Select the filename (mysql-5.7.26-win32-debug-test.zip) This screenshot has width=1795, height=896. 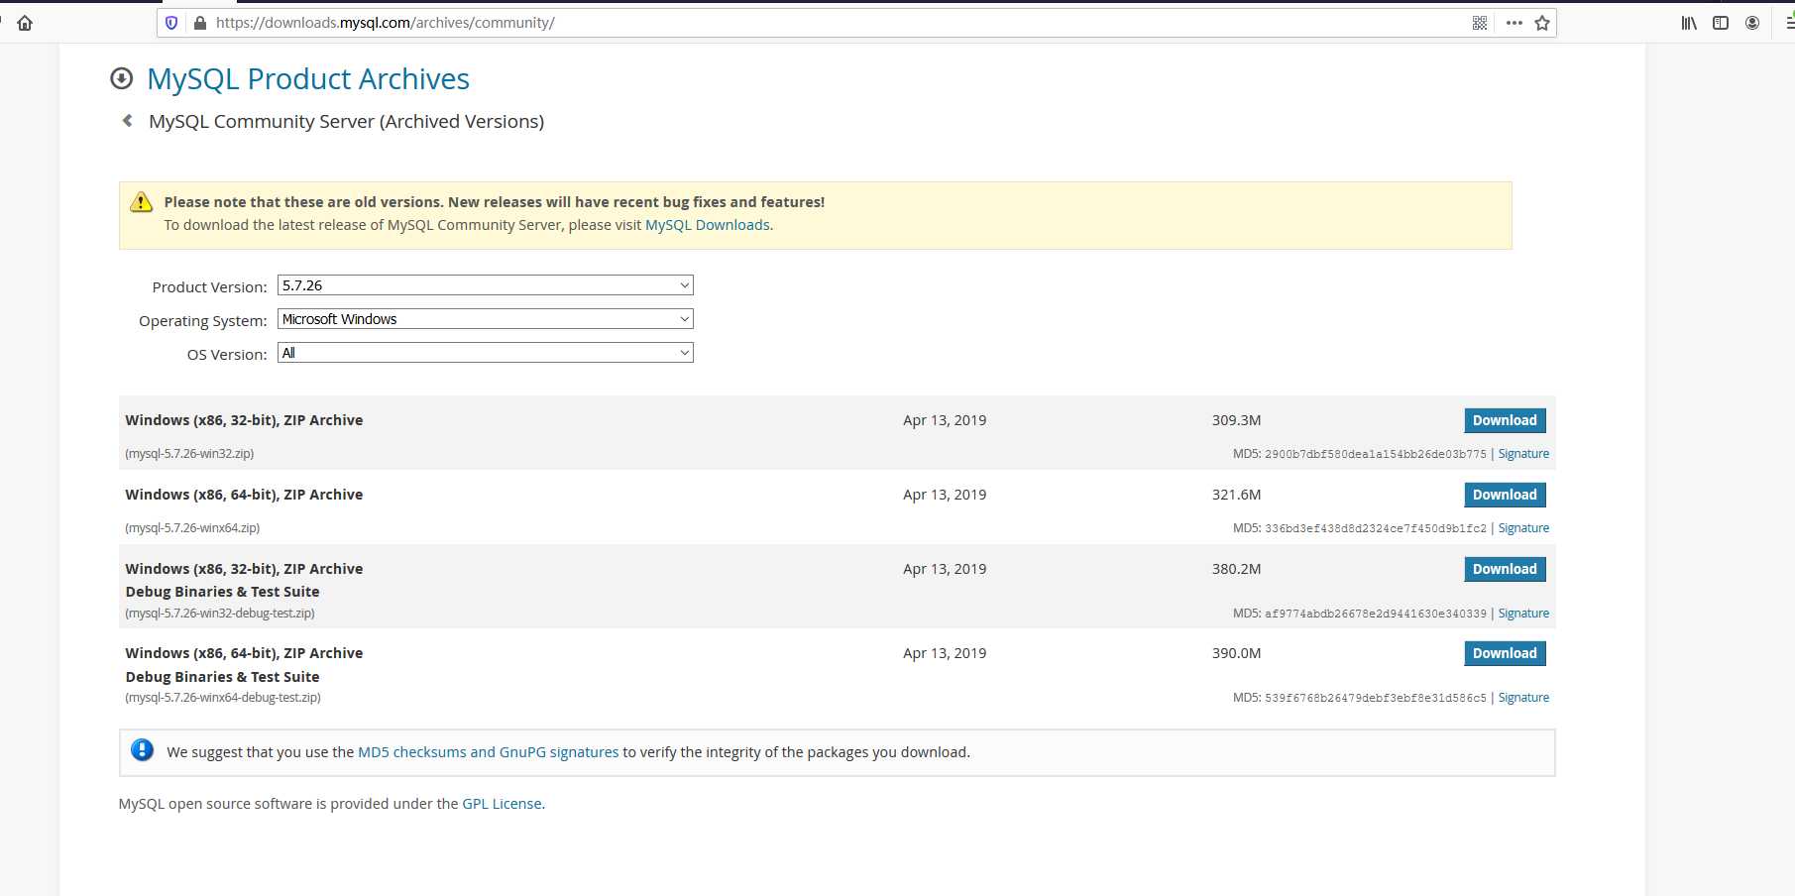tap(220, 614)
